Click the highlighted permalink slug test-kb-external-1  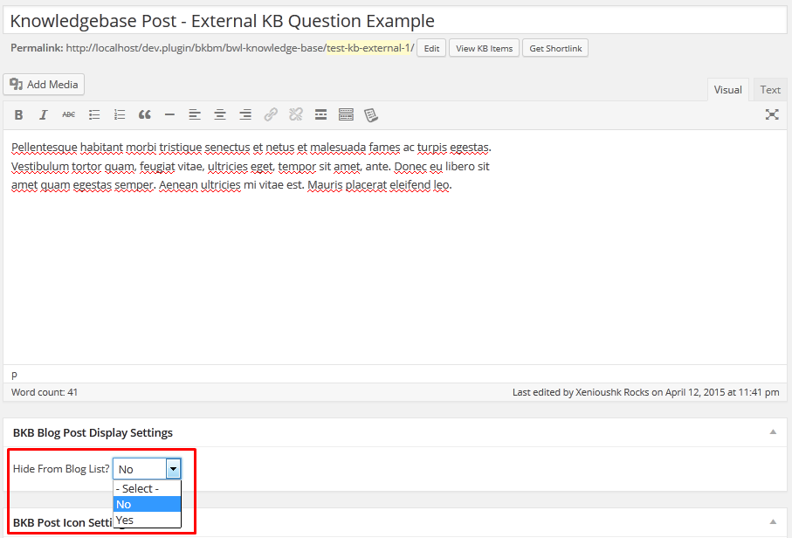pos(368,48)
